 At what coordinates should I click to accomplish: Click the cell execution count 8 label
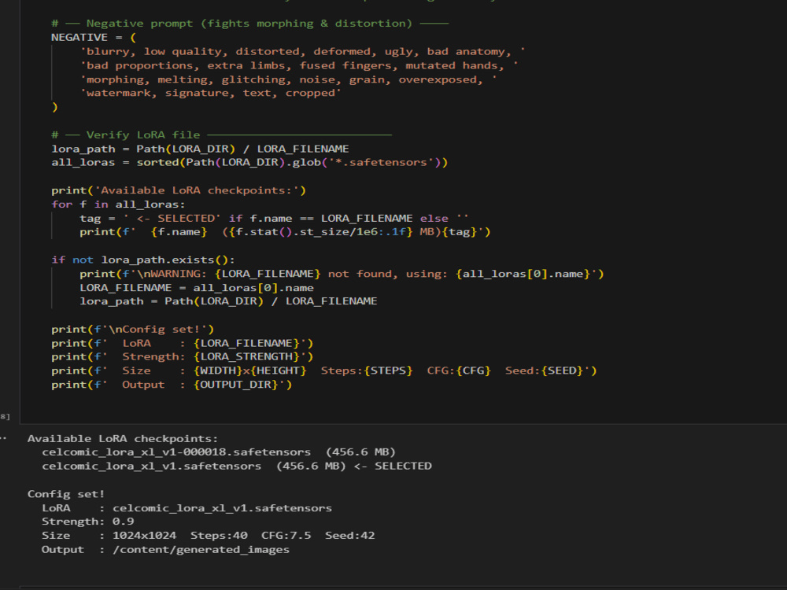[5, 417]
